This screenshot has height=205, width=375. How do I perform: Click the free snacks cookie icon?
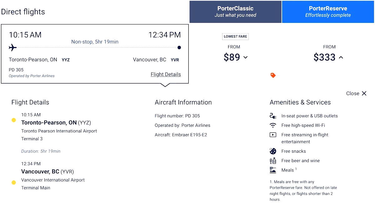273,151
